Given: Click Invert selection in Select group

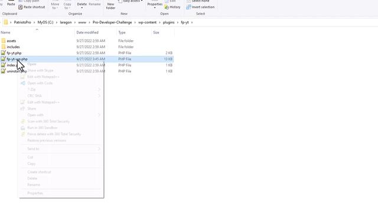Looking at the screenshot, I should (x=200, y=7).
